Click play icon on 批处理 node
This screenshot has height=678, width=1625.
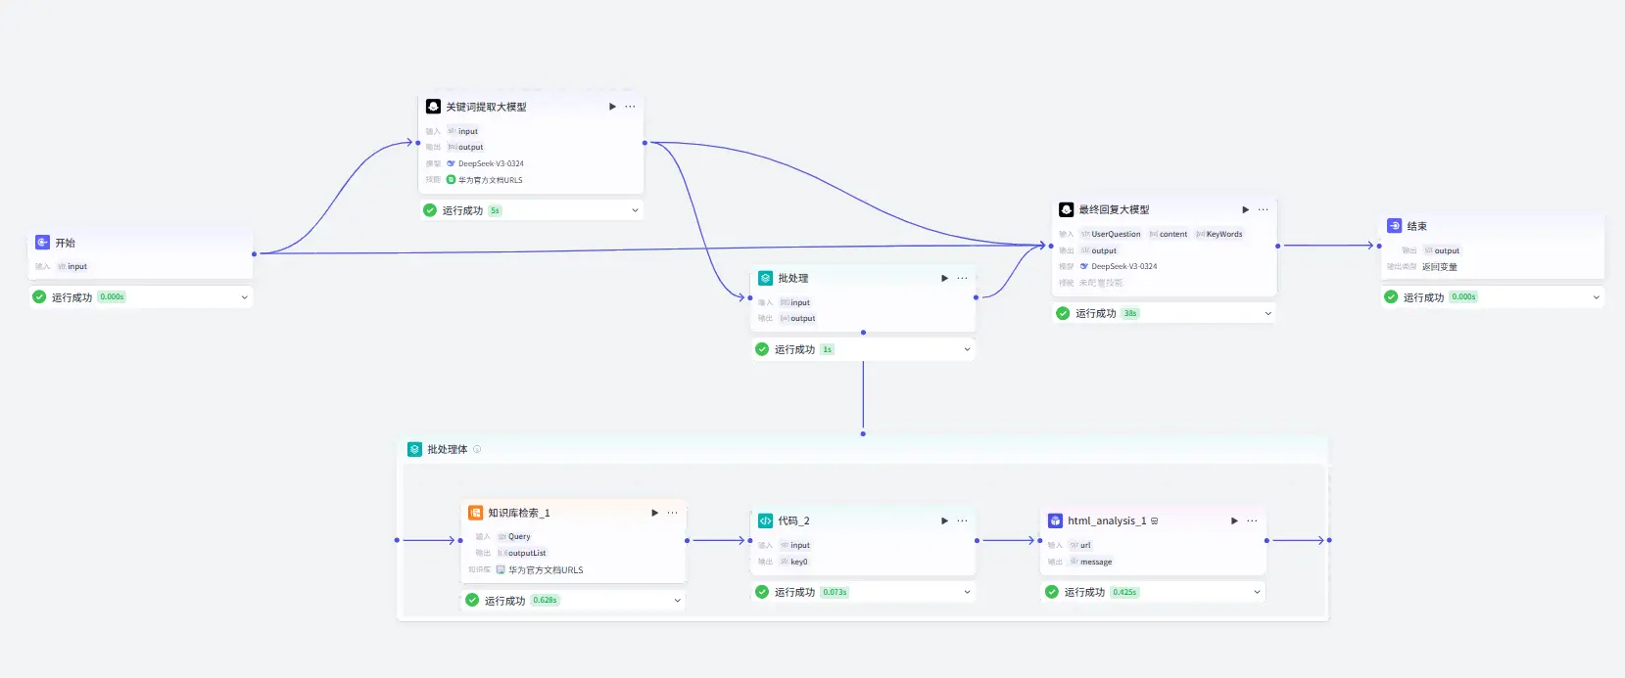click(x=944, y=278)
